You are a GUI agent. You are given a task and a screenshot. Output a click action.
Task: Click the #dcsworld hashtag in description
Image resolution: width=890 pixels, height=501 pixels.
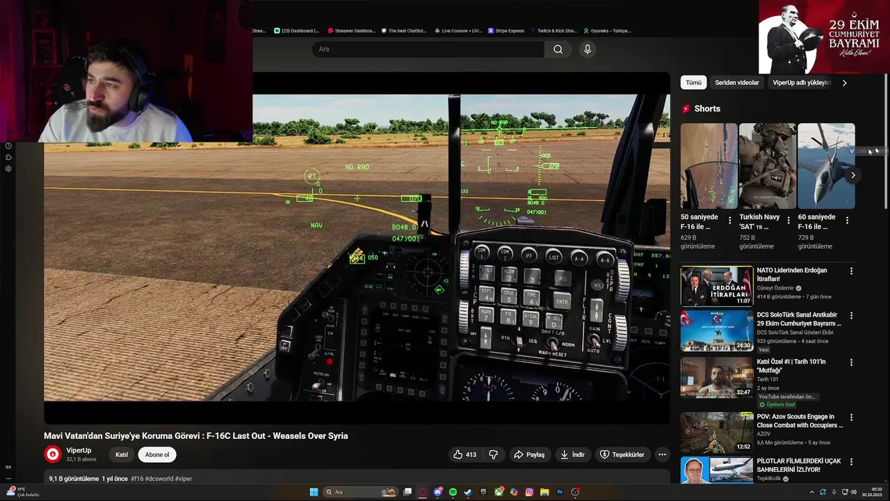coord(159,479)
